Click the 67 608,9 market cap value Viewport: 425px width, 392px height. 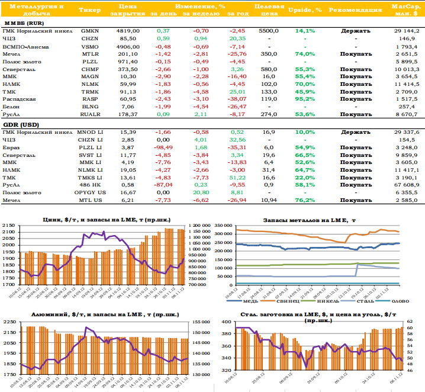[x=407, y=185]
